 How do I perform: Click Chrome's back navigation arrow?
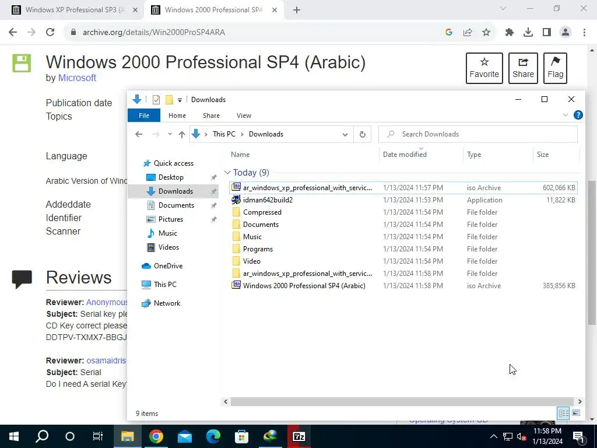[13, 33]
